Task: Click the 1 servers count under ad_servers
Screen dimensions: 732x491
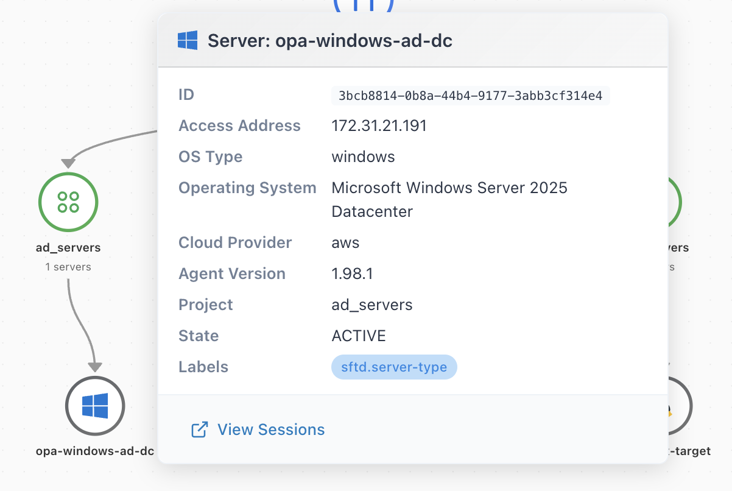Action: coord(68,266)
